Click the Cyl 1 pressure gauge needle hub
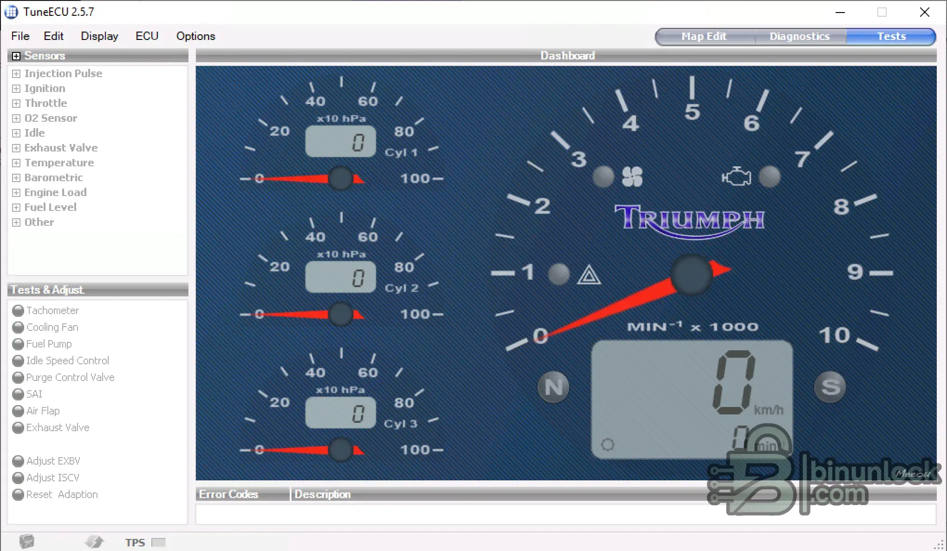The height and width of the screenshot is (551, 947). [x=340, y=178]
